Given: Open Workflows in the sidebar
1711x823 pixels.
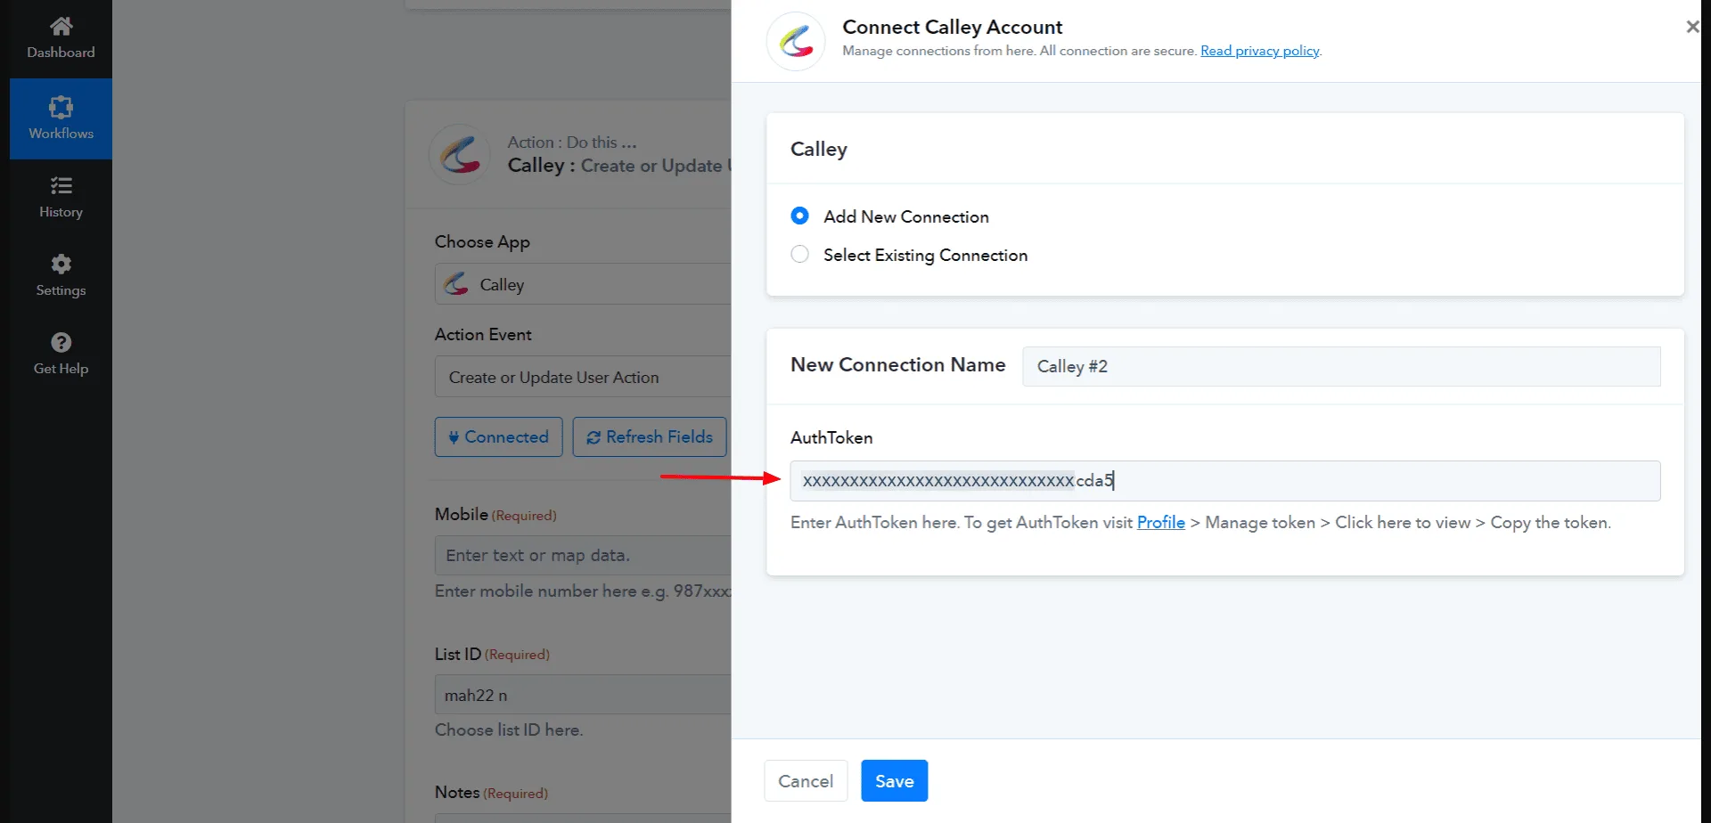Looking at the screenshot, I should pos(61,118).
